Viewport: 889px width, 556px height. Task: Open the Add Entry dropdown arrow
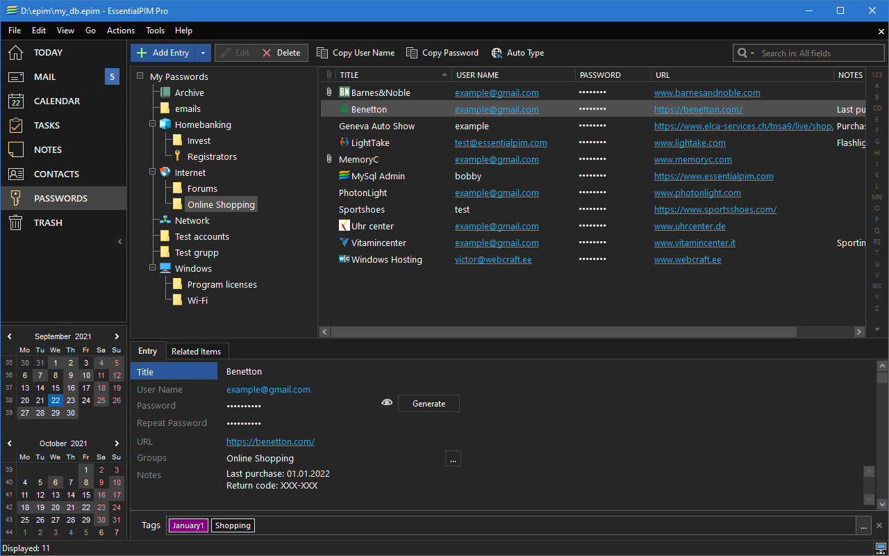(203, 53)
